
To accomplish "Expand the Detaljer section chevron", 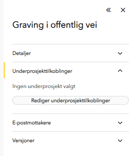I will pos(120,53).
